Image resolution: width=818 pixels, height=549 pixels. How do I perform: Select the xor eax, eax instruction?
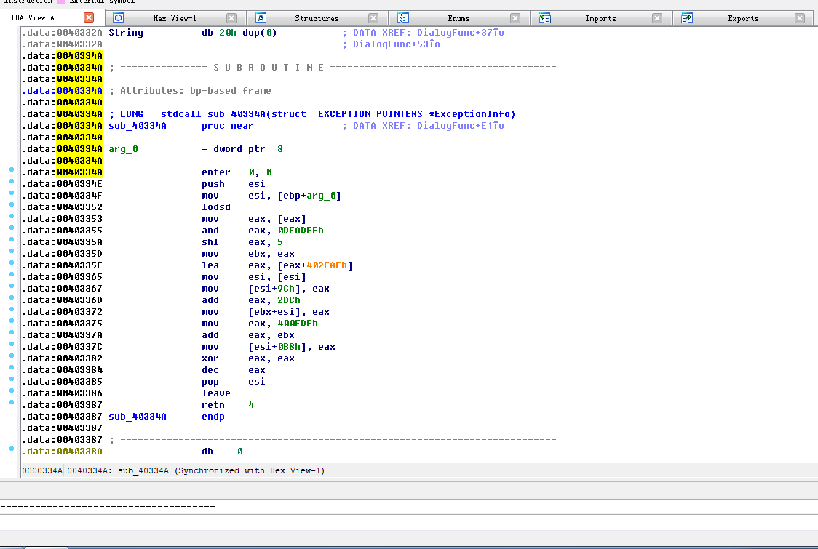247,358
